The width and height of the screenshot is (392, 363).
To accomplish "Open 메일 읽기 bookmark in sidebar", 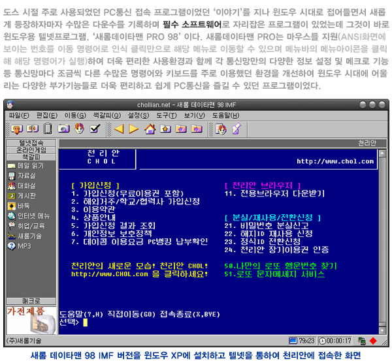I will coord(25,166).
